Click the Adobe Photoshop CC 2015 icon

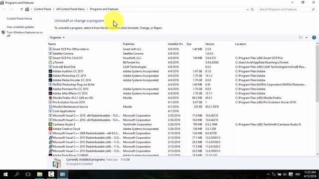pos(50,76)
